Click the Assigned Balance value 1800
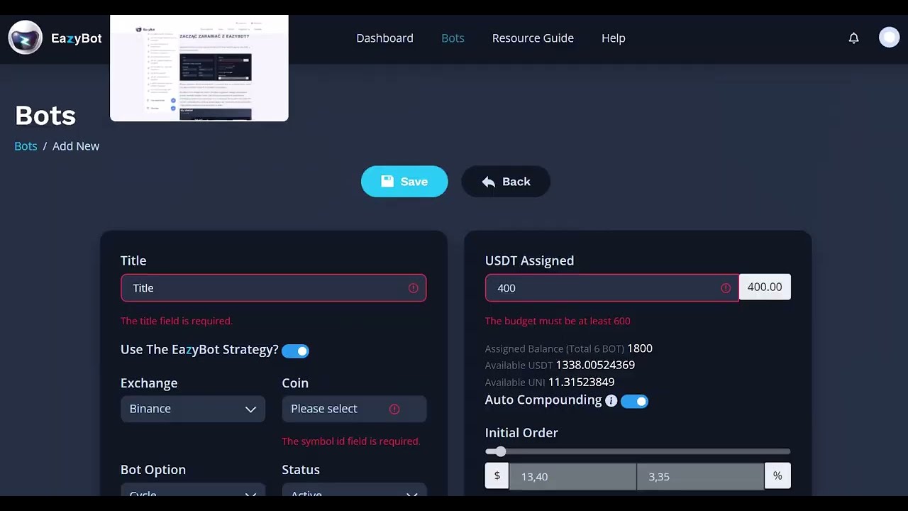This screenshot has height=511, width=908. point(640,348)
